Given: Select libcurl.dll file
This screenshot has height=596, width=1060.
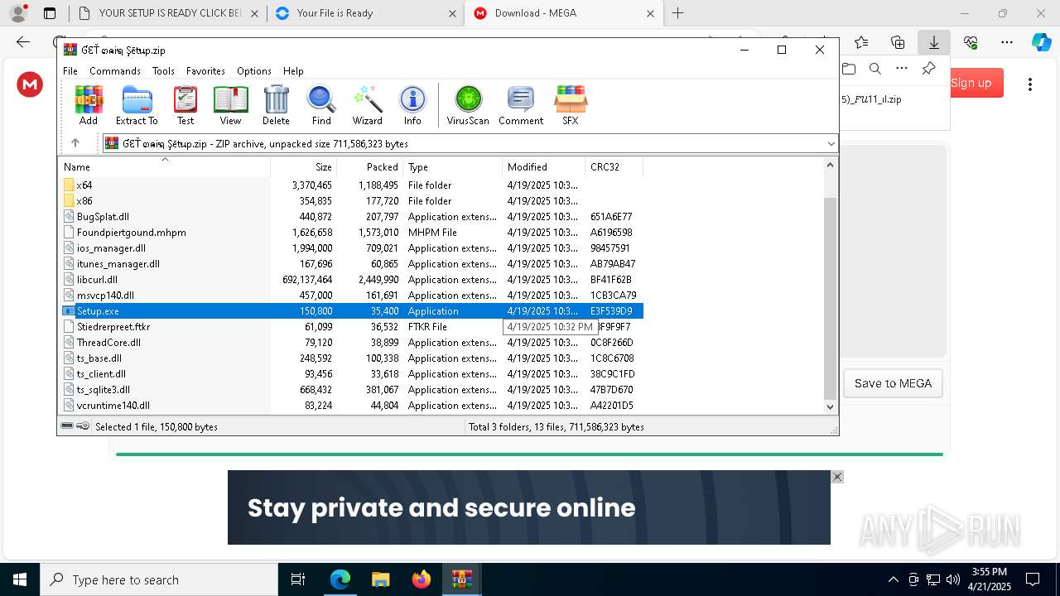Looking at the screenshot, I should click(97, 280).
